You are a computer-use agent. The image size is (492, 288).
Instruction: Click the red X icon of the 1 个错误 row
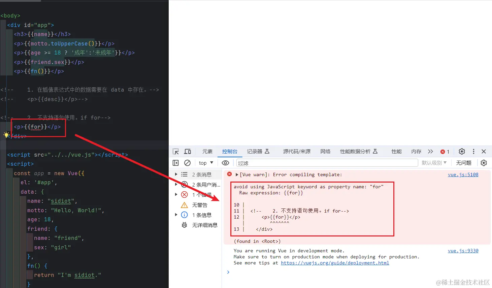[184, 195]
